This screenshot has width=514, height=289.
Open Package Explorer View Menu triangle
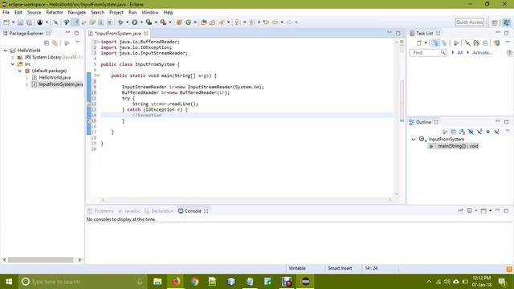(78, 43)
